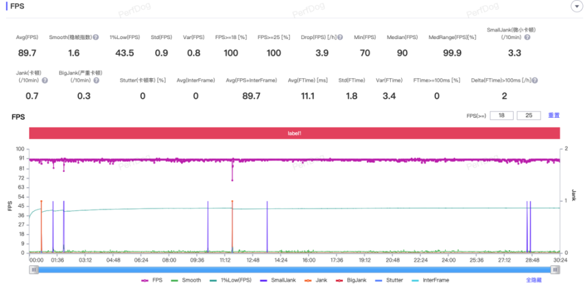Open BigJank help question mark icon

pos(96,81)
